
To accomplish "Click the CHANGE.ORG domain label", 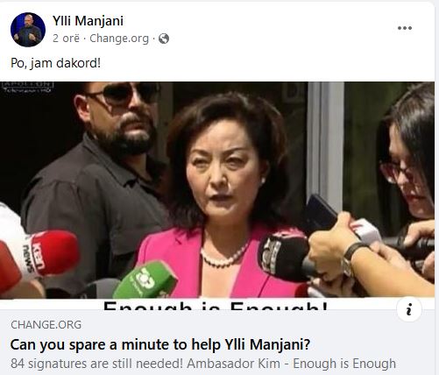I will click(x=46, y=325).
